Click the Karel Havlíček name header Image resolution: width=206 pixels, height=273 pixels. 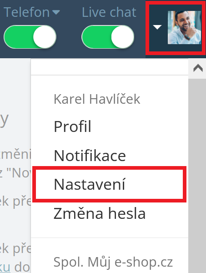coord(97,99)
